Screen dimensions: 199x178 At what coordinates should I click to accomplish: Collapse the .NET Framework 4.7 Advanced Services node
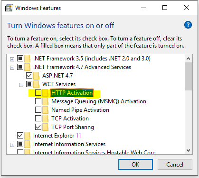point(12,68)
